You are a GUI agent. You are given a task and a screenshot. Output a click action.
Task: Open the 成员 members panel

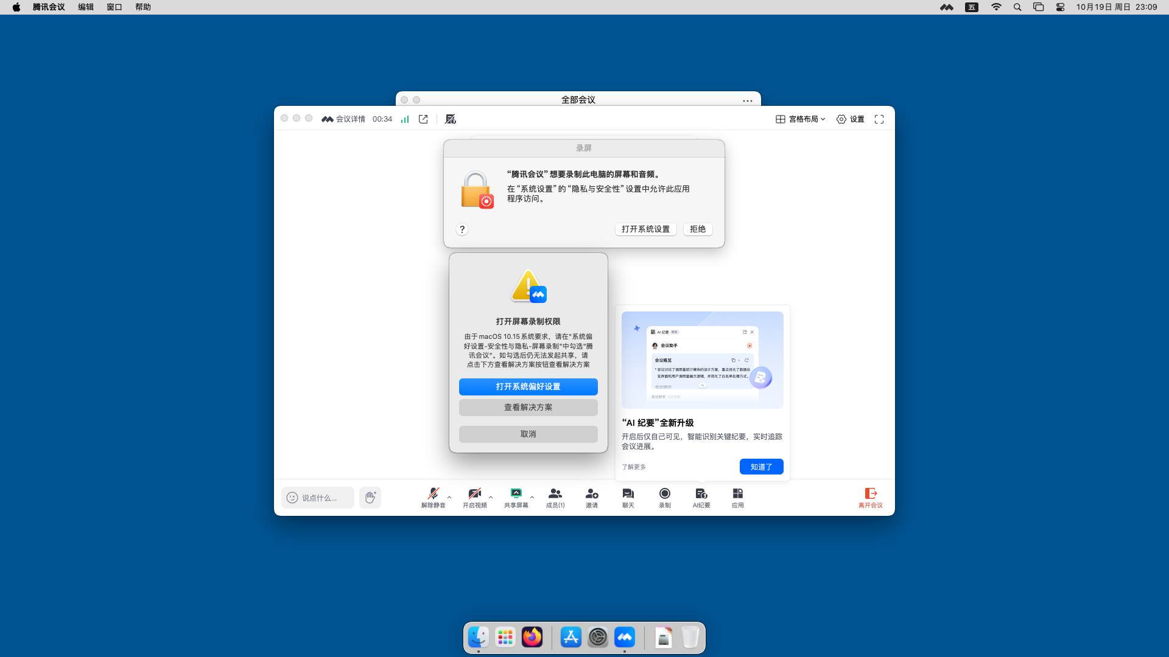(x=555, y=494)
